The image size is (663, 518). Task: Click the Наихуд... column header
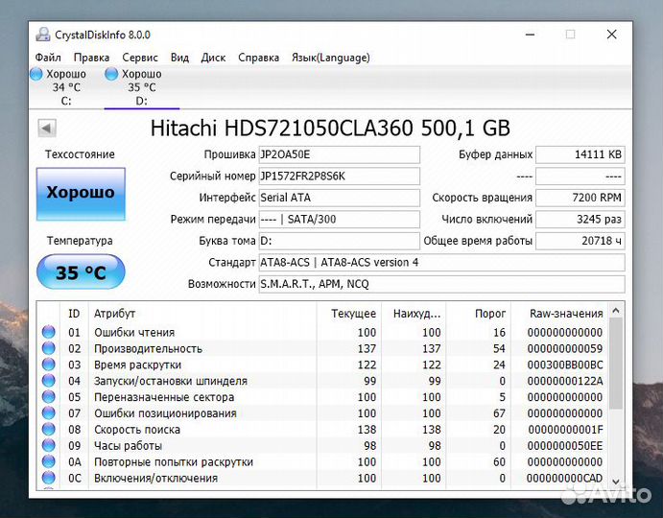coord(414,314)
